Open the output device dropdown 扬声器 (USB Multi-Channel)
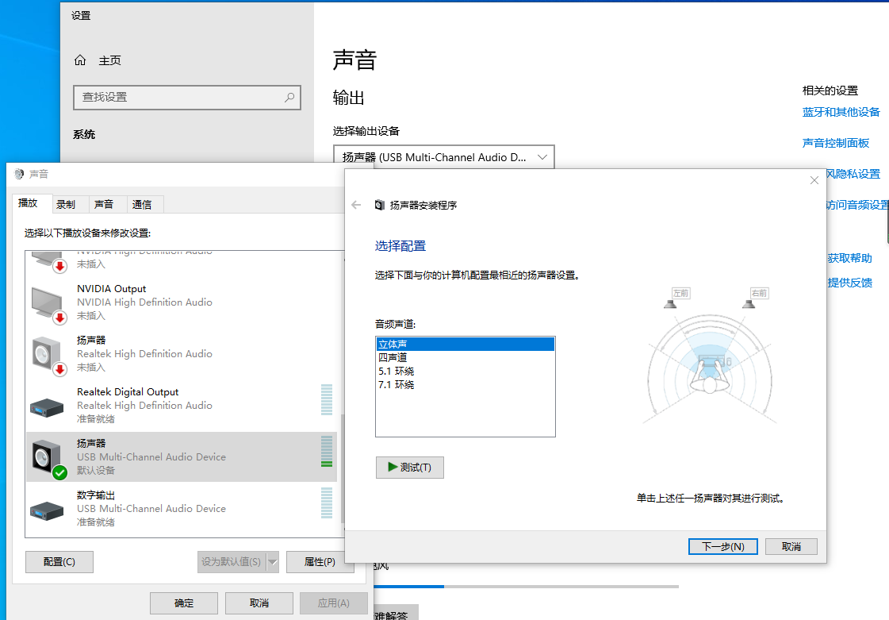Viewport: 889px width, 620px height. 443,157
